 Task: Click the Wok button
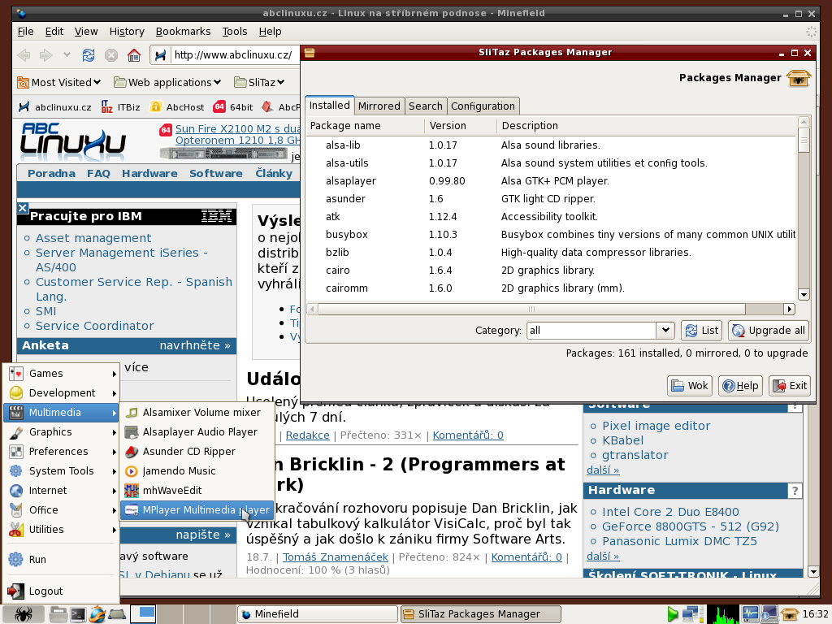pyautogui.click(x=690, y=386)
